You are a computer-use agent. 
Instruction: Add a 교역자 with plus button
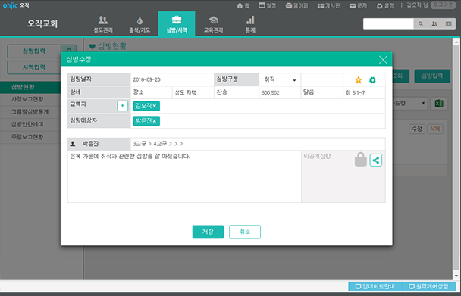coord(123,106)
